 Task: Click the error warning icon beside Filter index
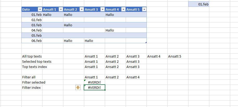point(78,87)
